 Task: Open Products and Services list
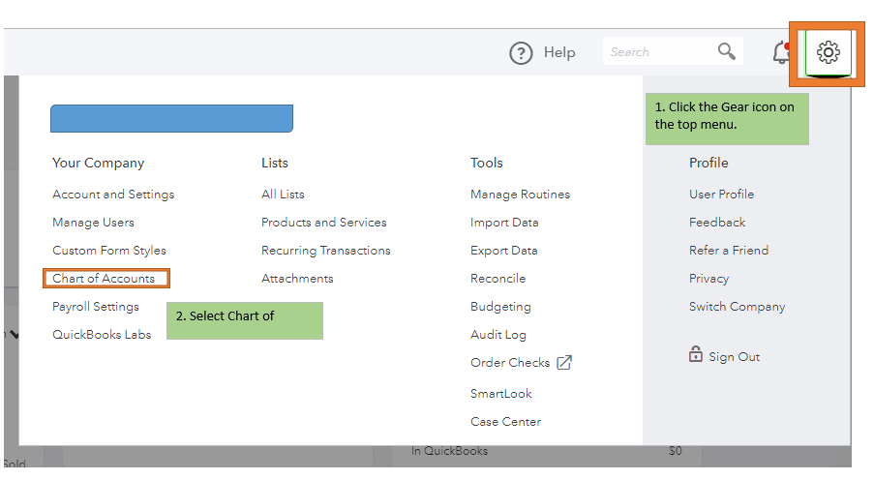click(323, 223)
